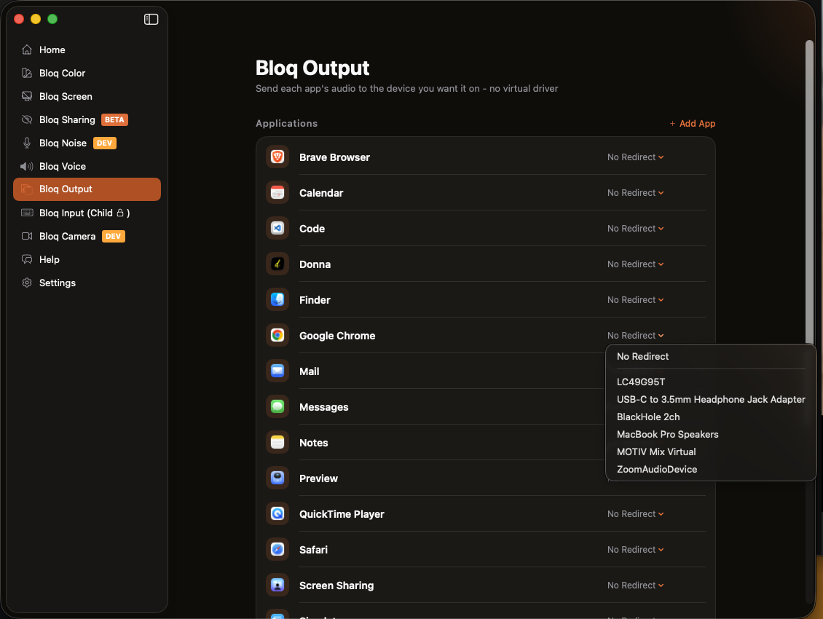Click the Bloq Color swatch icon
This screenshot has height=619, width=823.
[x=27, y=73]
